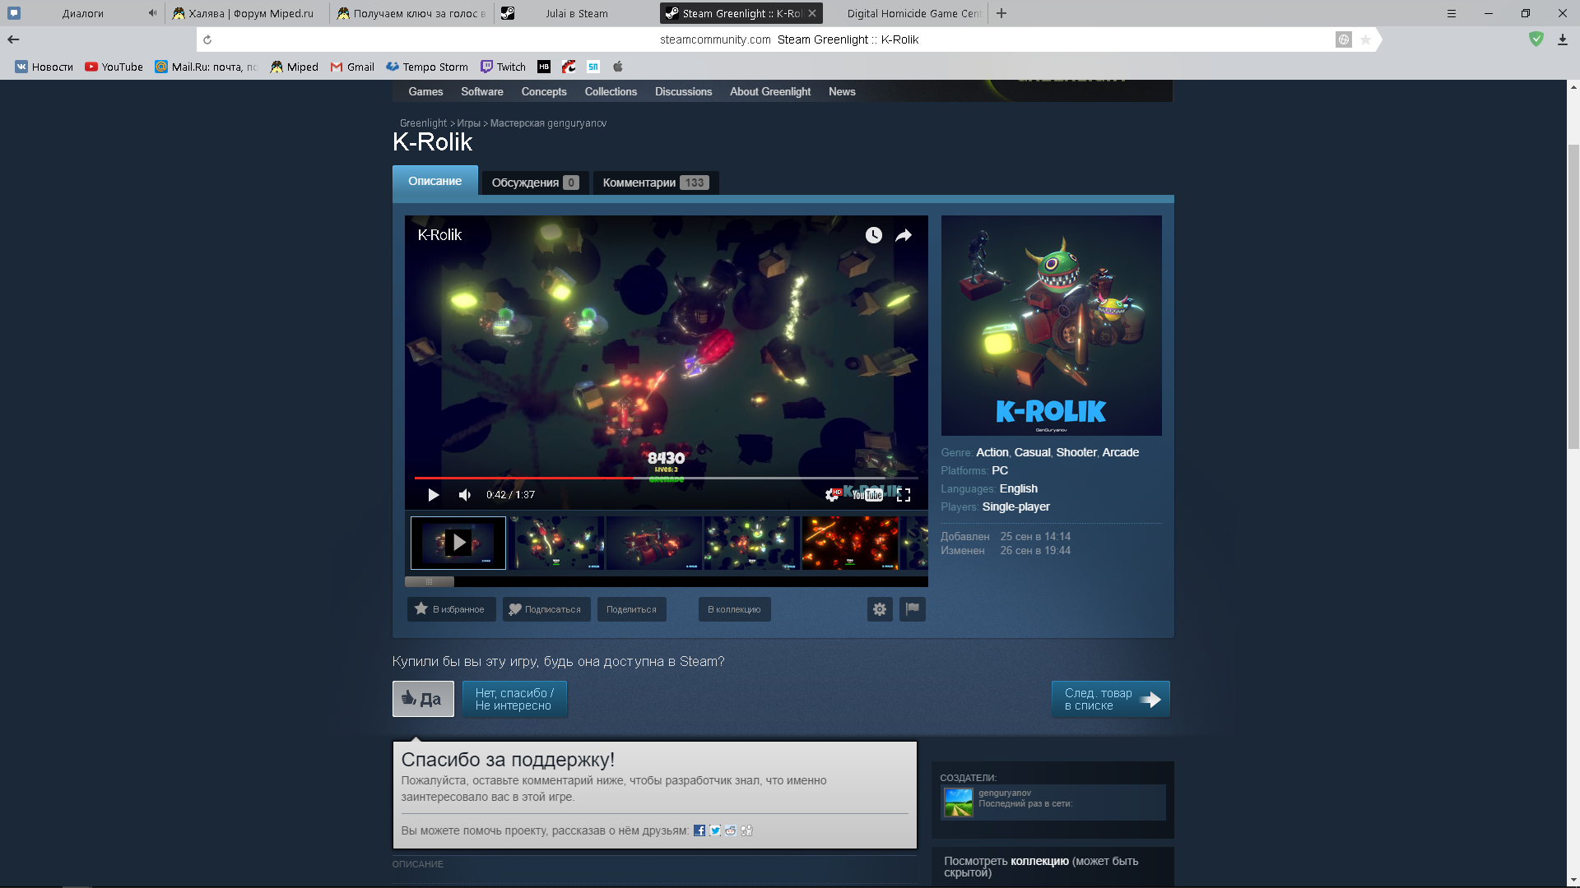The width and height of the screenshot is (1580, 888).
Task: Share on Facebook icon
Action: coord(699,830)
